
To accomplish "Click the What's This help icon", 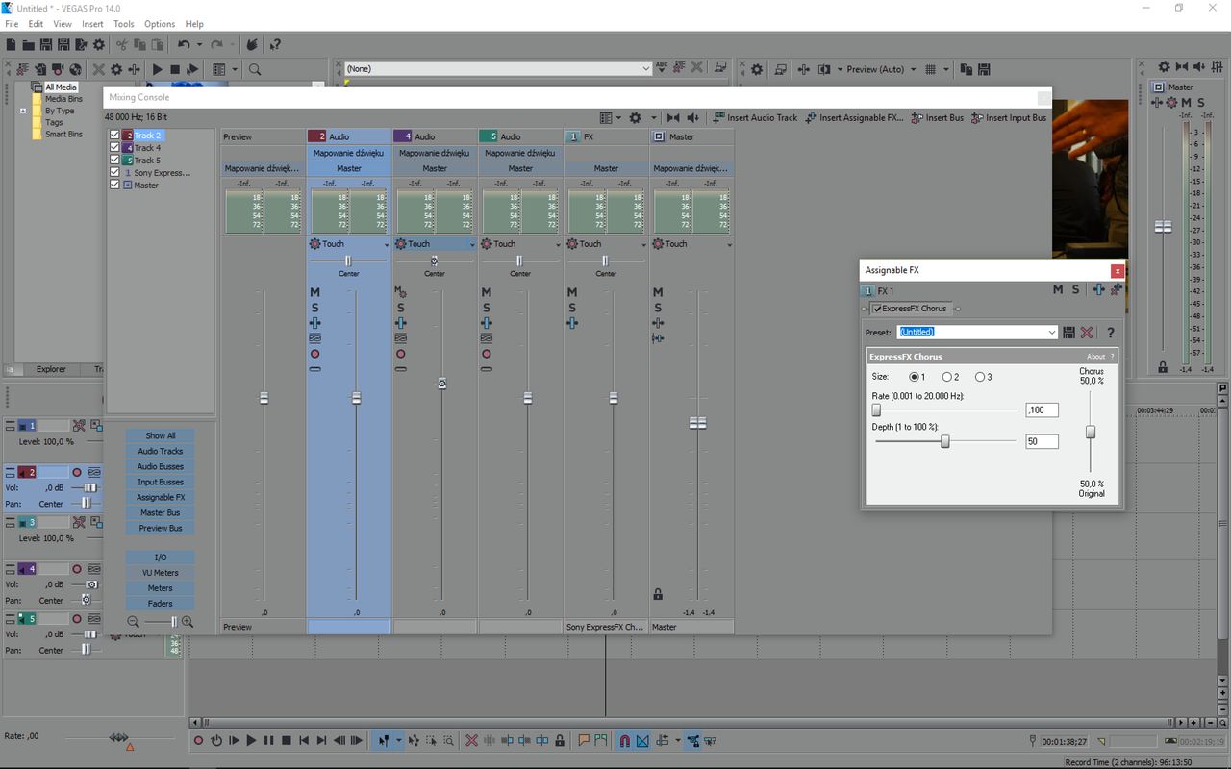I will pyautogui.click(x=275, y=44).
